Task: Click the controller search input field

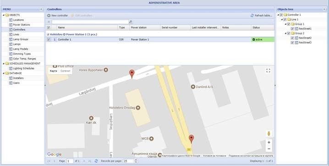Action: click(x=90, y=22)
